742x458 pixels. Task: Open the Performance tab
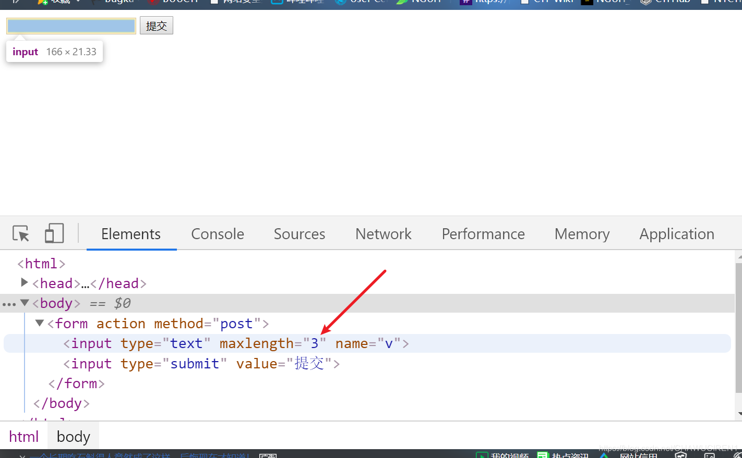[x=483, y=234]
